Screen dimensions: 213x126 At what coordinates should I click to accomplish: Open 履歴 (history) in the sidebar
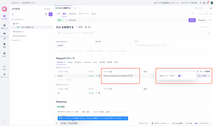pos(4,45)
